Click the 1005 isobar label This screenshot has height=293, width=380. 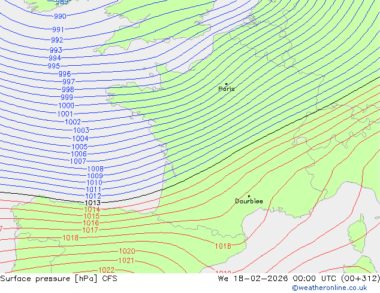(x=80, y=146)
